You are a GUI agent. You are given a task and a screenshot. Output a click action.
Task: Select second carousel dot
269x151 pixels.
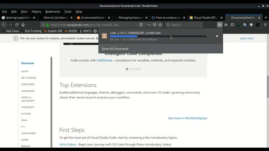[x=130, y=69]
